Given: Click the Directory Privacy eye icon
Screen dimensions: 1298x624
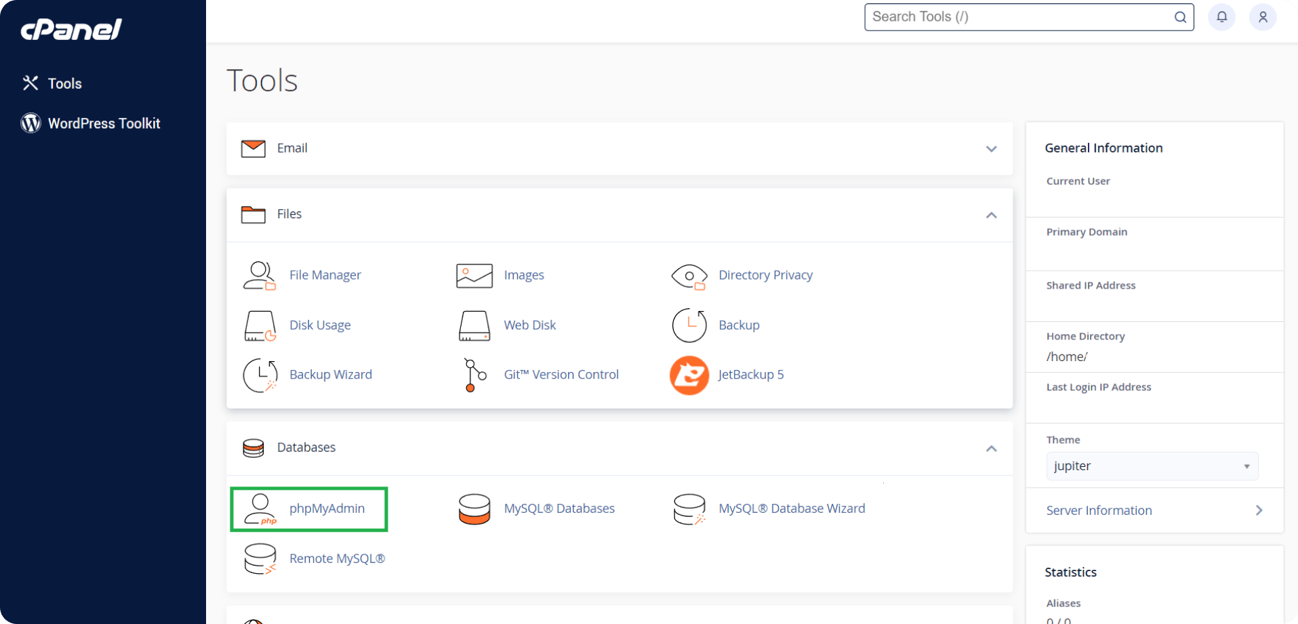Looking at the screenshot, I should (x=689, y=276).
